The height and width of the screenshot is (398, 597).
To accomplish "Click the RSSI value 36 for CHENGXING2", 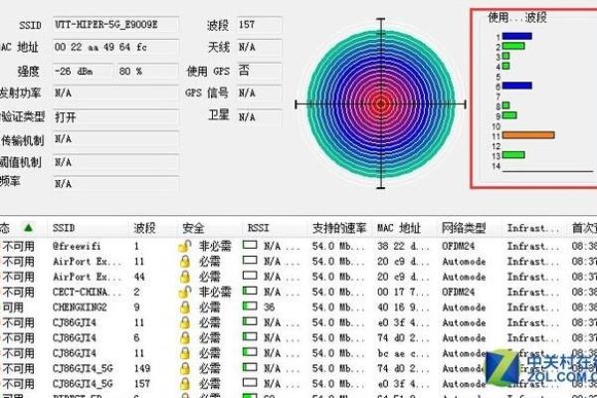I will (x=269, y=307).
